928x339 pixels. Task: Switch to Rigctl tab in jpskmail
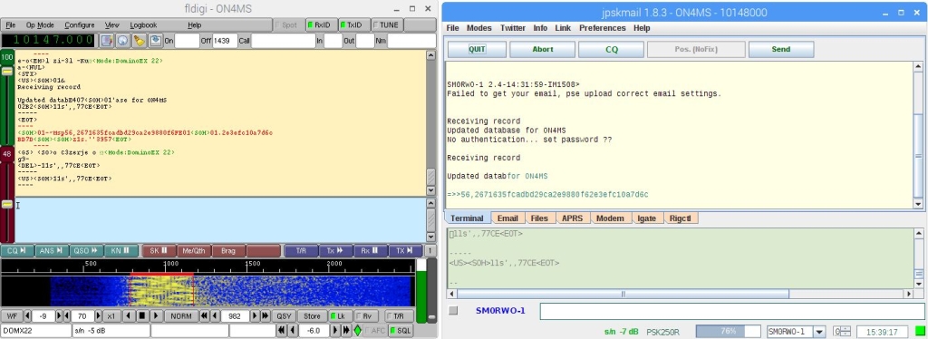click(x=681, y=218)
